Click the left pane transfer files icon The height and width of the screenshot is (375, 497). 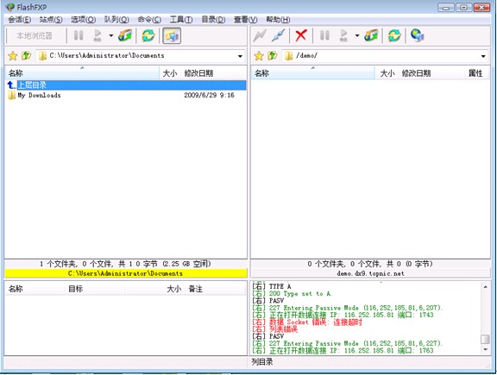pos(125,35)
